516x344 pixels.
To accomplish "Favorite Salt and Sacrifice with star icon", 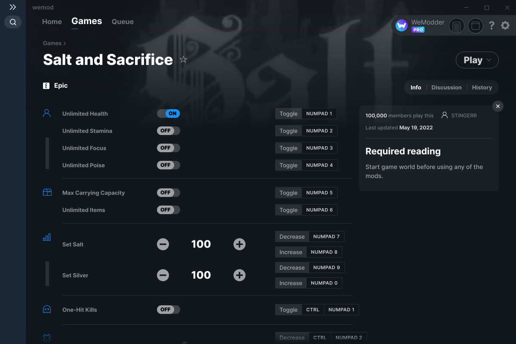I will point(183,59).
